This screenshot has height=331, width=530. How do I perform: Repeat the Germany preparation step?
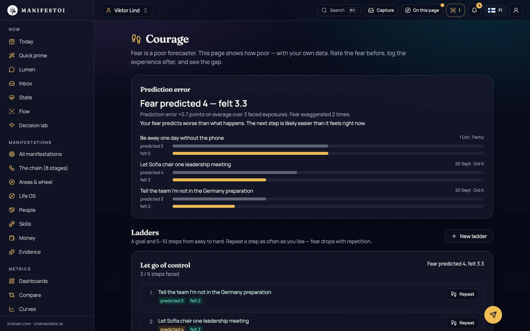coord(462,294)
